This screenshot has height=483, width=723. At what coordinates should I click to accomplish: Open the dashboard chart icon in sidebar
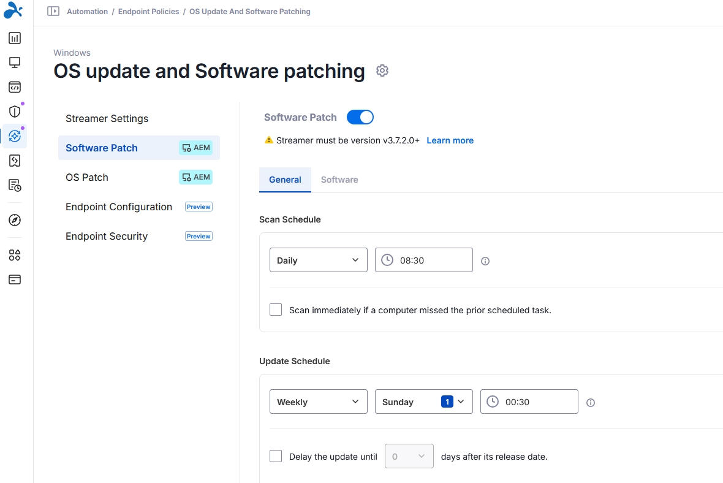tap(15, 38)
